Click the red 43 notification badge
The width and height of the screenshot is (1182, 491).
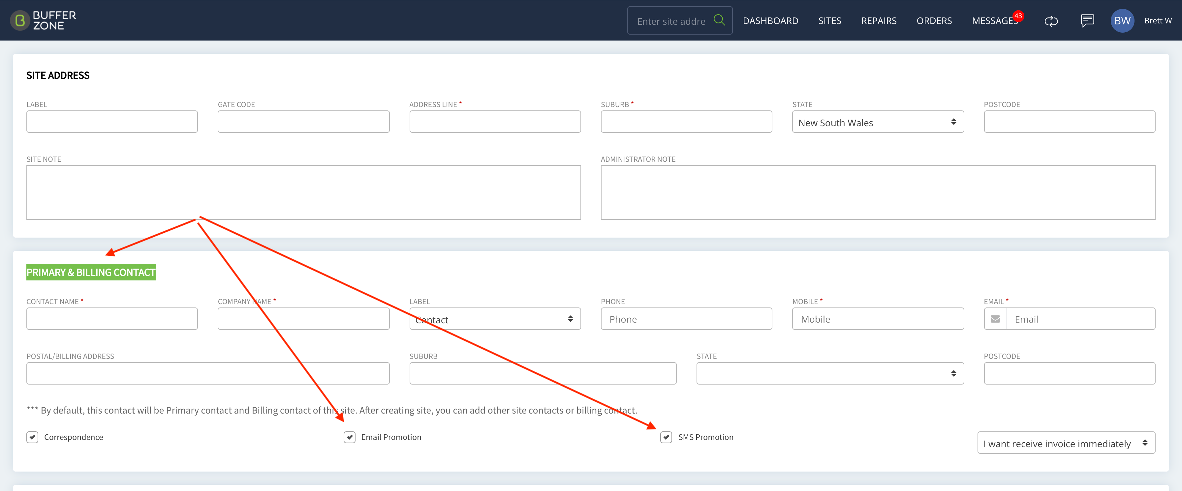coord(1018,16)
